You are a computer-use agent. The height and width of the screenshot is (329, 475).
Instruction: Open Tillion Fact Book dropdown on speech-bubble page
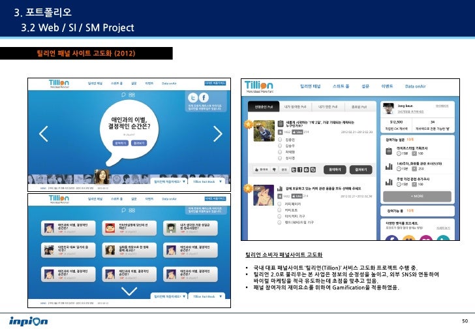point(207,181)
